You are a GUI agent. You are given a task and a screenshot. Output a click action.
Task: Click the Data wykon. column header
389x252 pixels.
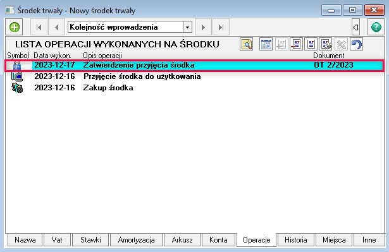(52, 56)
